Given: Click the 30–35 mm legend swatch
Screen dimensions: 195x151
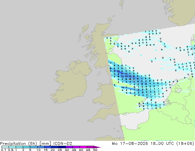Looking at the screenshot, I should pyautogui.click(x=69, y=147).
